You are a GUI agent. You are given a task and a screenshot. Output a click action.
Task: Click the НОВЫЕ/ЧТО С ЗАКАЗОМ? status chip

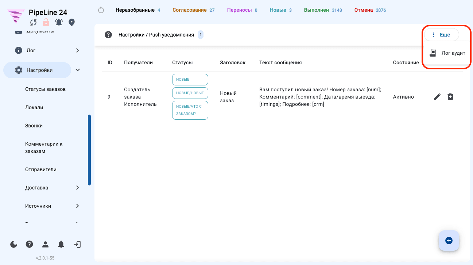190,110
